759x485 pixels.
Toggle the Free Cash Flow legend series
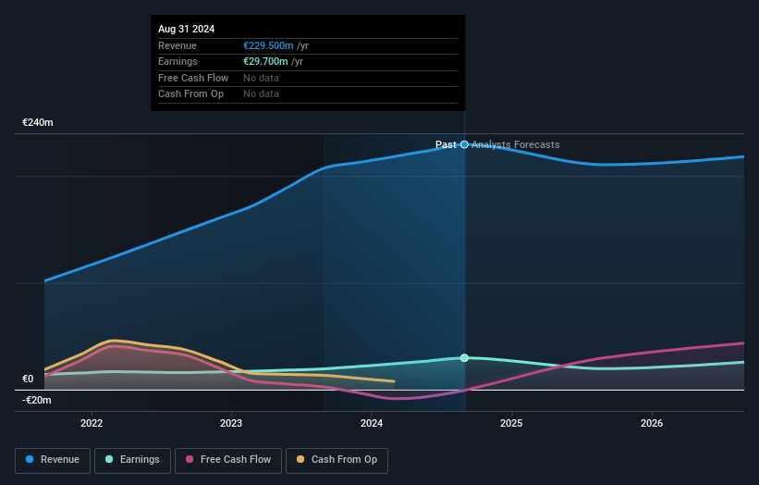tap(228, 460)
